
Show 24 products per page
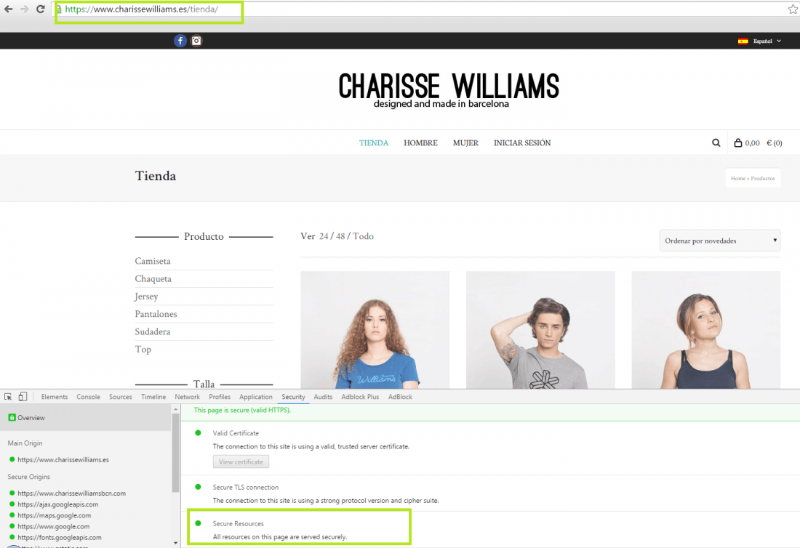click(x=324, y=236)
